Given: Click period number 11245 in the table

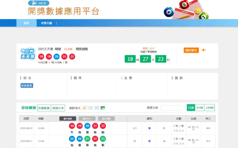Looking at the screenshot, I should [x=41, y=141].
